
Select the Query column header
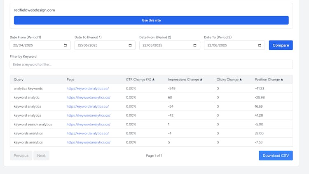point(19,80)
